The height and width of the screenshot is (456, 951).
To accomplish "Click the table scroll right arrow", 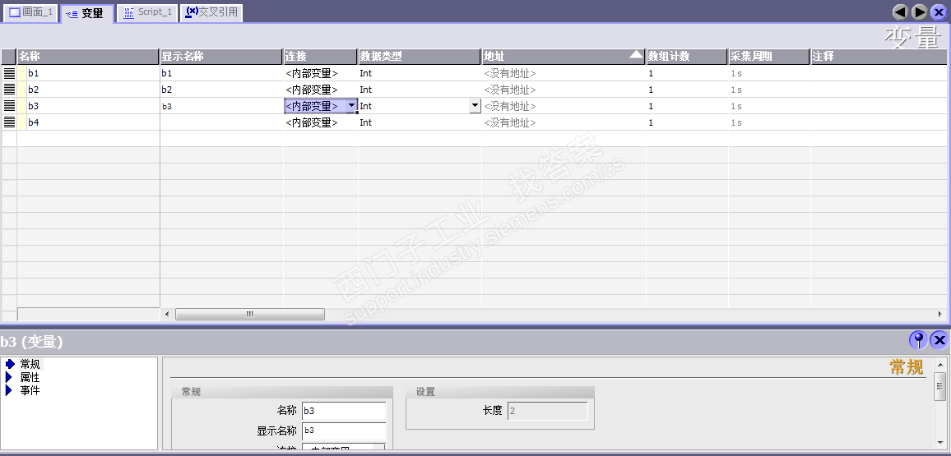I will [x=940, y=314].
